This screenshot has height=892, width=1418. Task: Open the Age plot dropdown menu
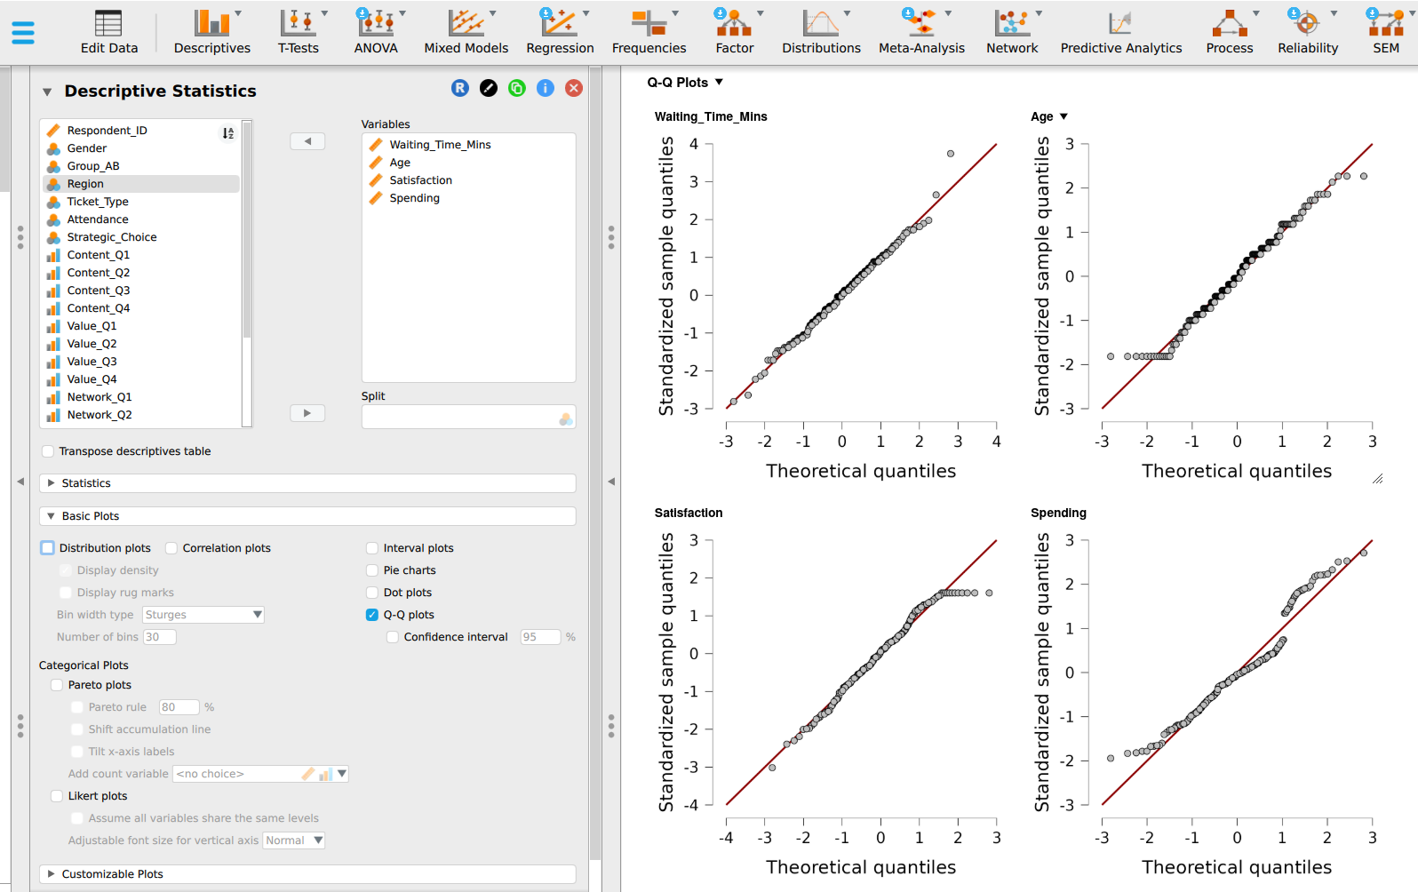[x=1063, y=116]
